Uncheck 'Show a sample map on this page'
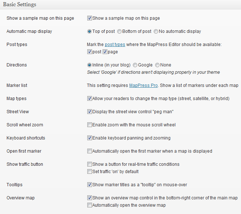Image resolution: width=241 pixels, height=214 pixels. point(89,18)
